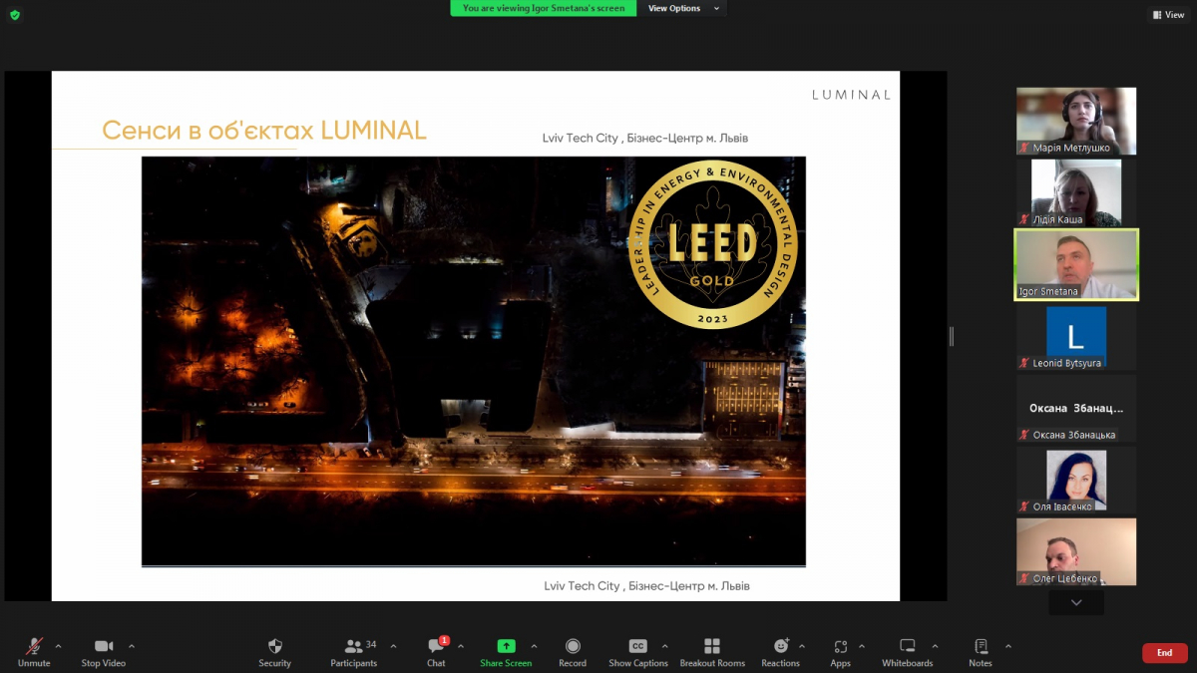This screenshot has width=1197, height=673.
Task: Open the Security shield icon
Action: [x=275, y=647]
